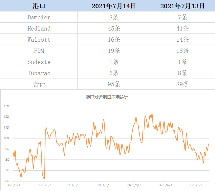Click y-axis label 120
Screen dimensions: 215x191
pyautogui.click(x=6, y=117)
